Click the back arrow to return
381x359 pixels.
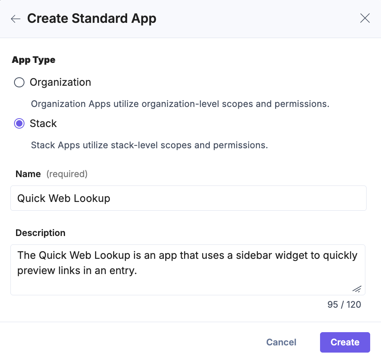coord(15,18)
